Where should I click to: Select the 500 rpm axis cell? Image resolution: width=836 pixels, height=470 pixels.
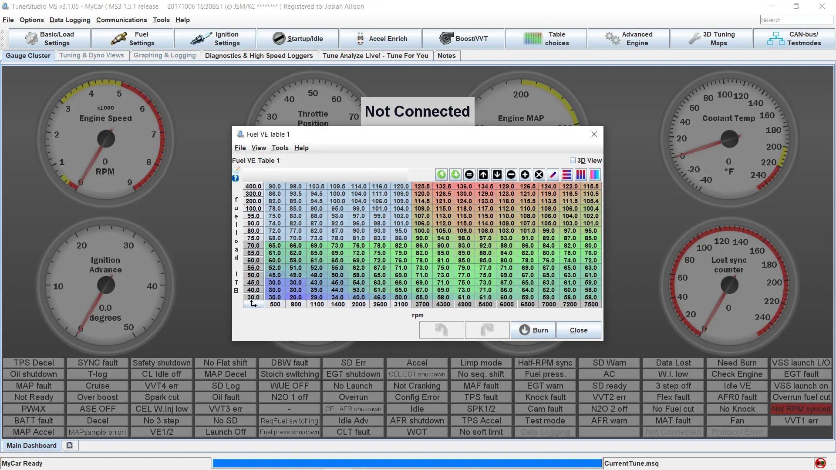coord(275,304)
